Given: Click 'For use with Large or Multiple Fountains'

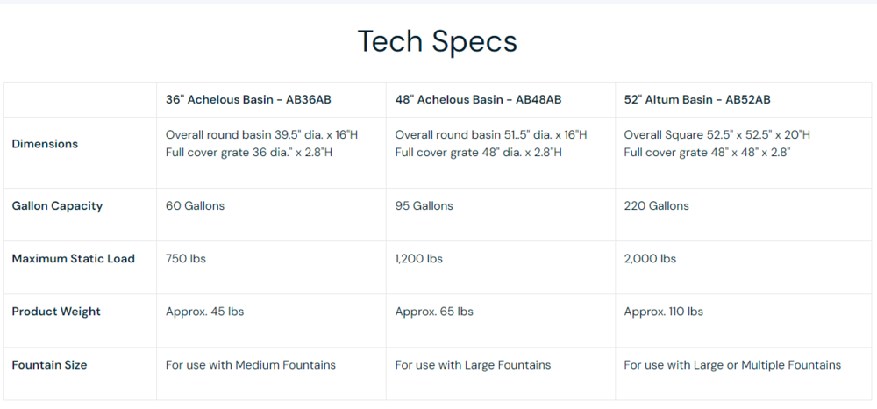Looking at the screenshot, I should click(732, 365).
